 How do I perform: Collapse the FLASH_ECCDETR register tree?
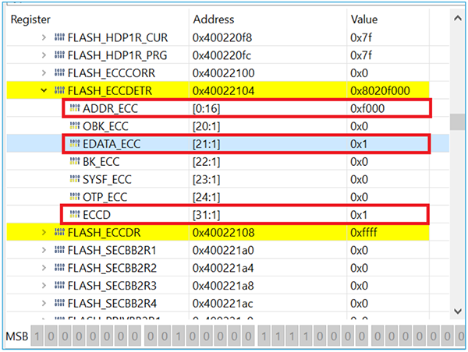click(44, 90)
